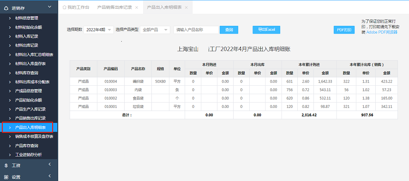
Task: Click the 2,816.42 total cell
Action: point(309,115)
